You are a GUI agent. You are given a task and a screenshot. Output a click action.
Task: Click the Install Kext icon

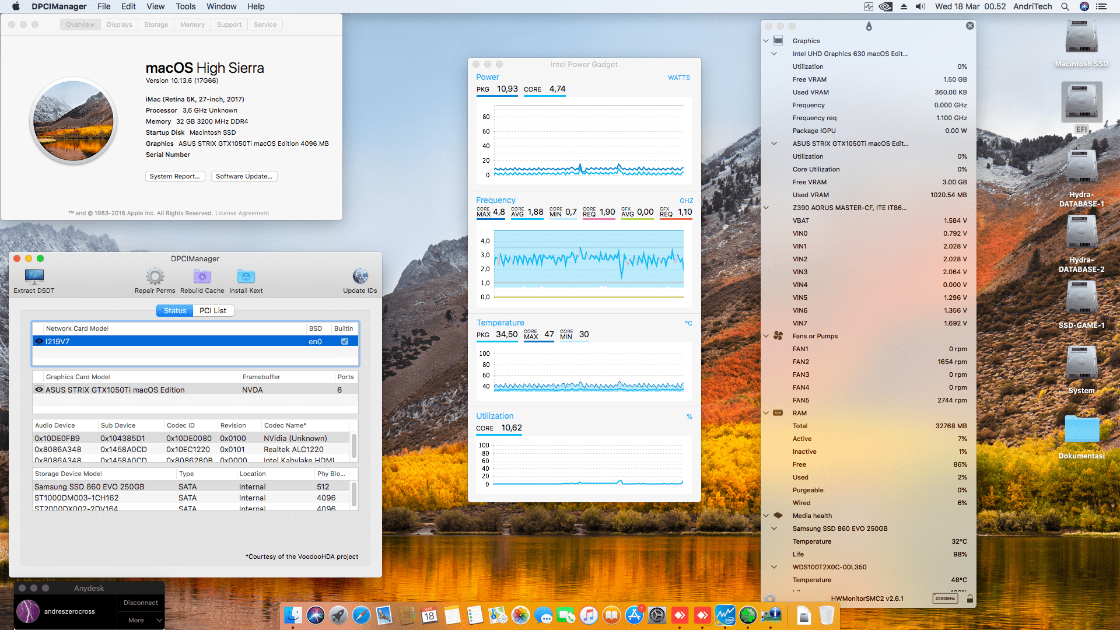click(246, 276)
